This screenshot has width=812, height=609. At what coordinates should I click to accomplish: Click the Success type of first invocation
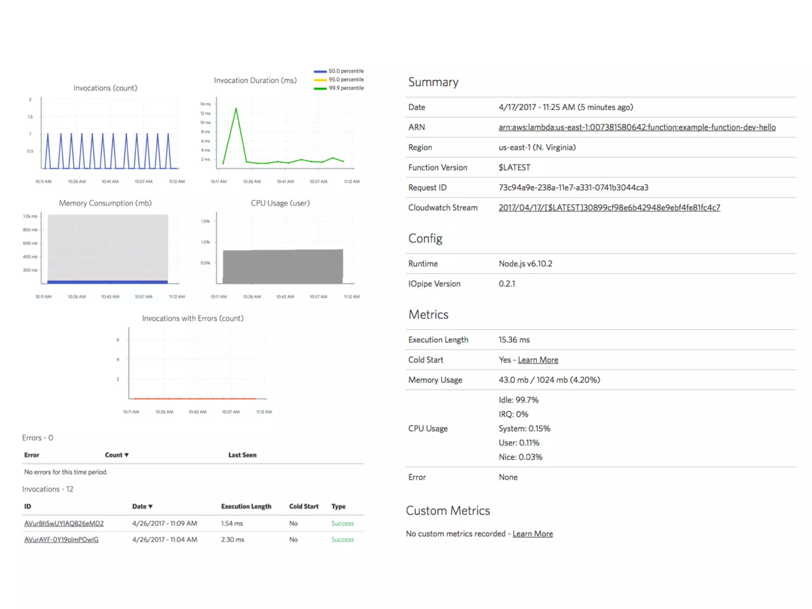[x=342, y=524]
